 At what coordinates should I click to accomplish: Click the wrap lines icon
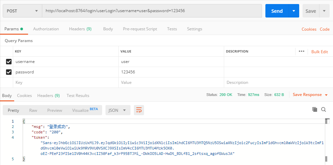point(139,110)
